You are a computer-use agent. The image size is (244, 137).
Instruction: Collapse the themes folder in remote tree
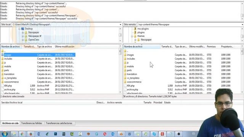click(132, 36)
